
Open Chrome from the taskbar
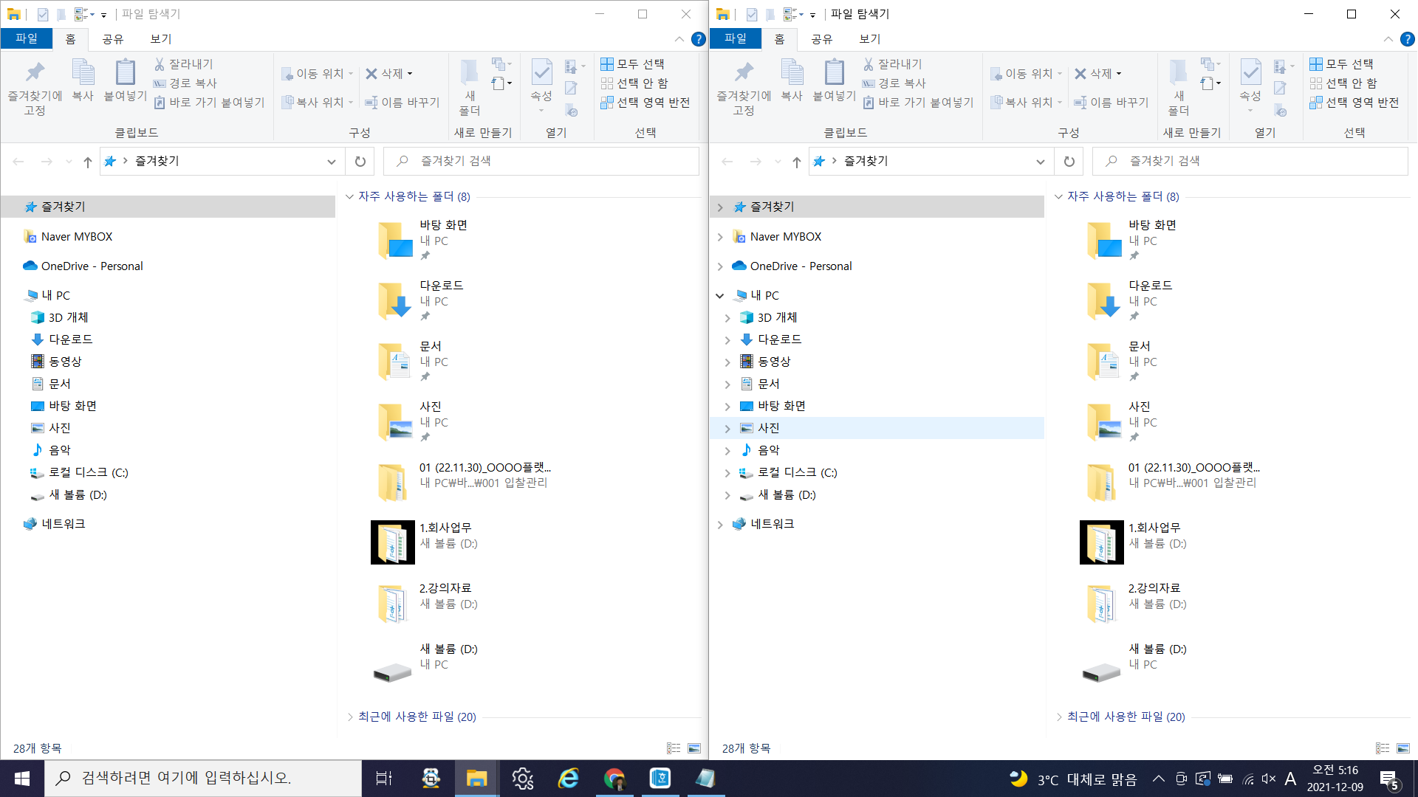tap(614, 779)
